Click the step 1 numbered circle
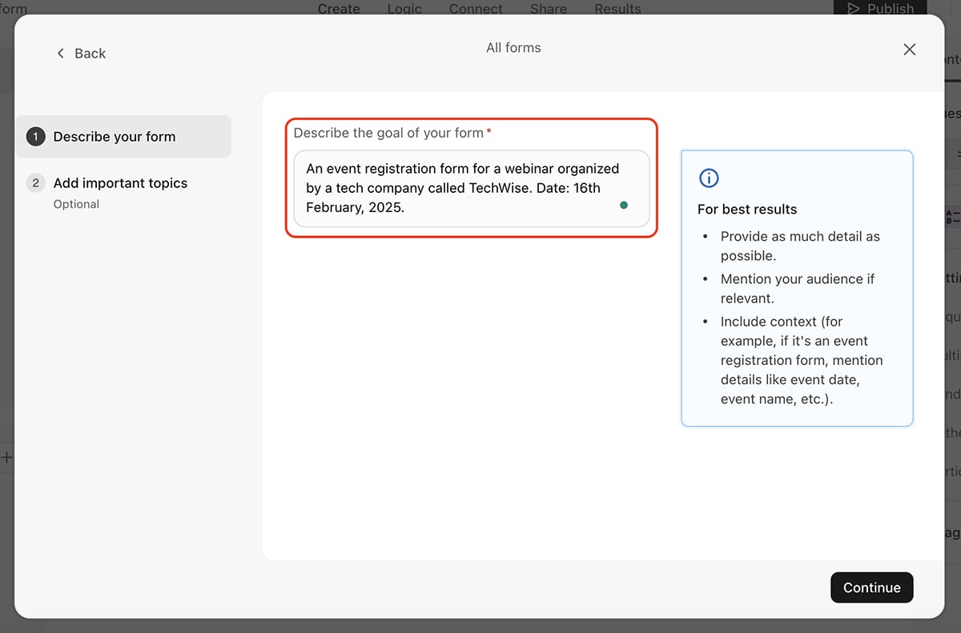The height and width of the screenshot is (633, 961). (x=35, y=136)
